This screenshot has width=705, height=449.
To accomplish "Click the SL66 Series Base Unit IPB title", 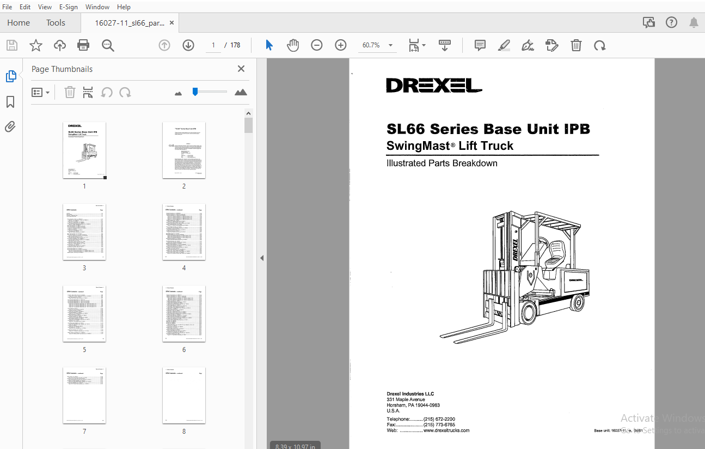I will [488, 129].
